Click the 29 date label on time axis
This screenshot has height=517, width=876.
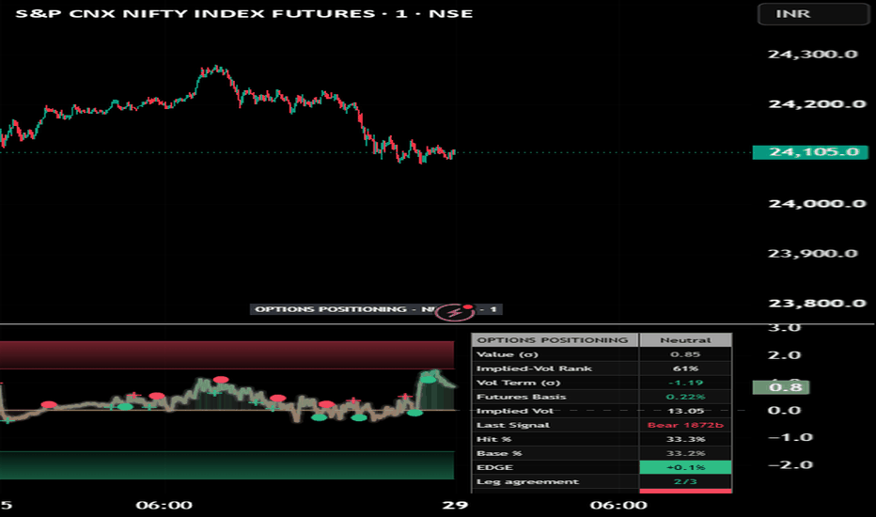455,506
